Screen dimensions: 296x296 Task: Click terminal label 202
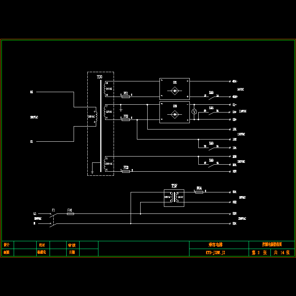coord(235,171)
